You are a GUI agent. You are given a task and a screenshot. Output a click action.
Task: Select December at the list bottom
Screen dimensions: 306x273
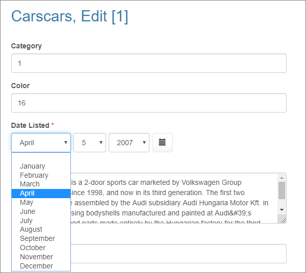coord(41,266)
